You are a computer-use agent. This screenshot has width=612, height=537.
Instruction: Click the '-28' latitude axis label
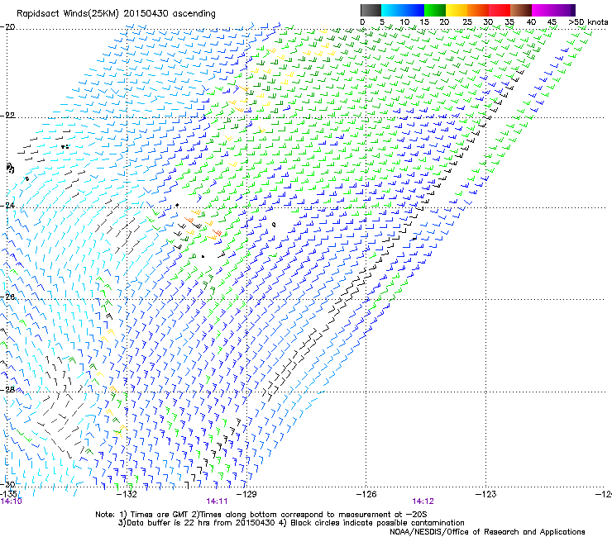click(7, 390)
